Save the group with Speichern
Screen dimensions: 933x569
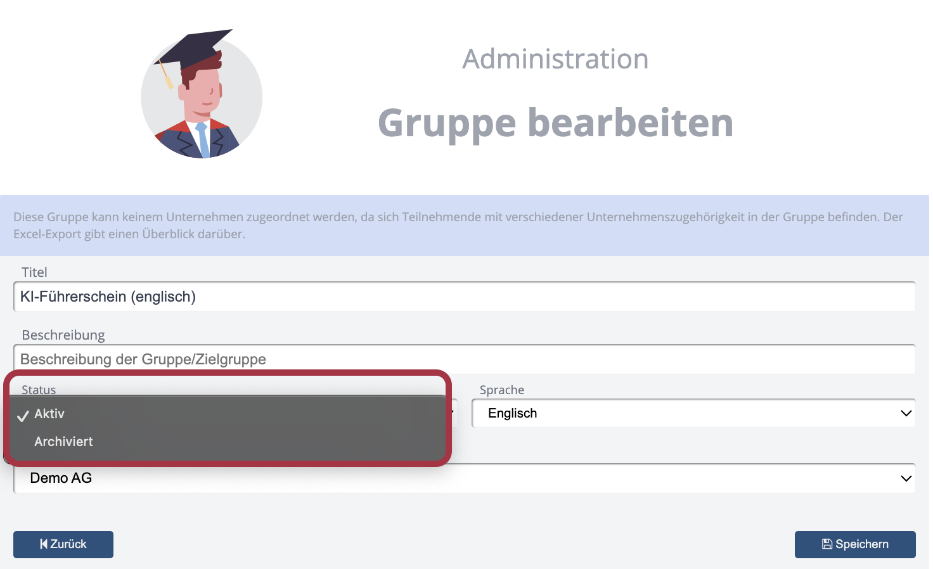point(854,544)
